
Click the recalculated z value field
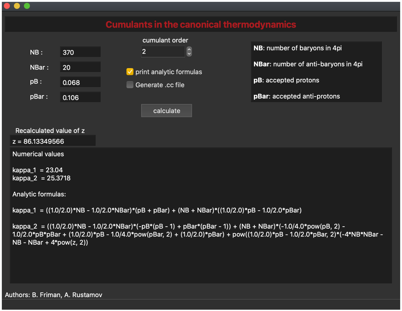pos(53,141)
